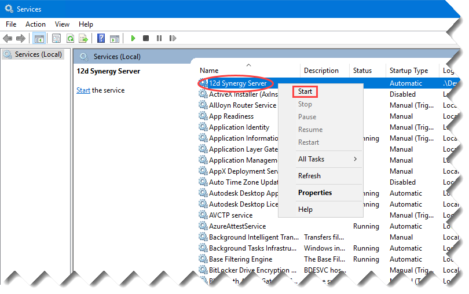Click the Pause Service toolbar icon
Screen dimensions: 469x294
159,38
